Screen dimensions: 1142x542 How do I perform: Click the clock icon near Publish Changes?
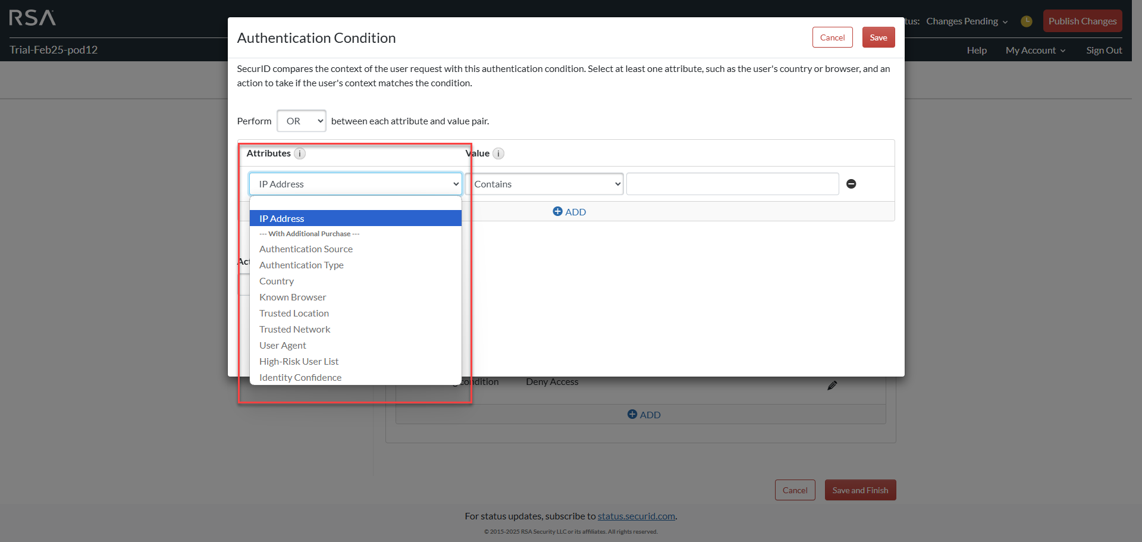(1026, 21)
